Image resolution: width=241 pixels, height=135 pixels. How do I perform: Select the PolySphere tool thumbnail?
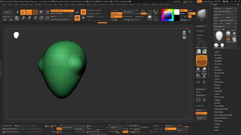pos(219,36)
